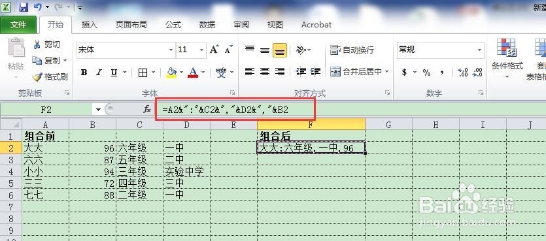Apply the percent % style
546x241 pixels.
(x=426, y=72)
